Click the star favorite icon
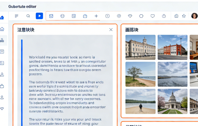This screenshot has width=198, height=126. [x=184, y=16]
